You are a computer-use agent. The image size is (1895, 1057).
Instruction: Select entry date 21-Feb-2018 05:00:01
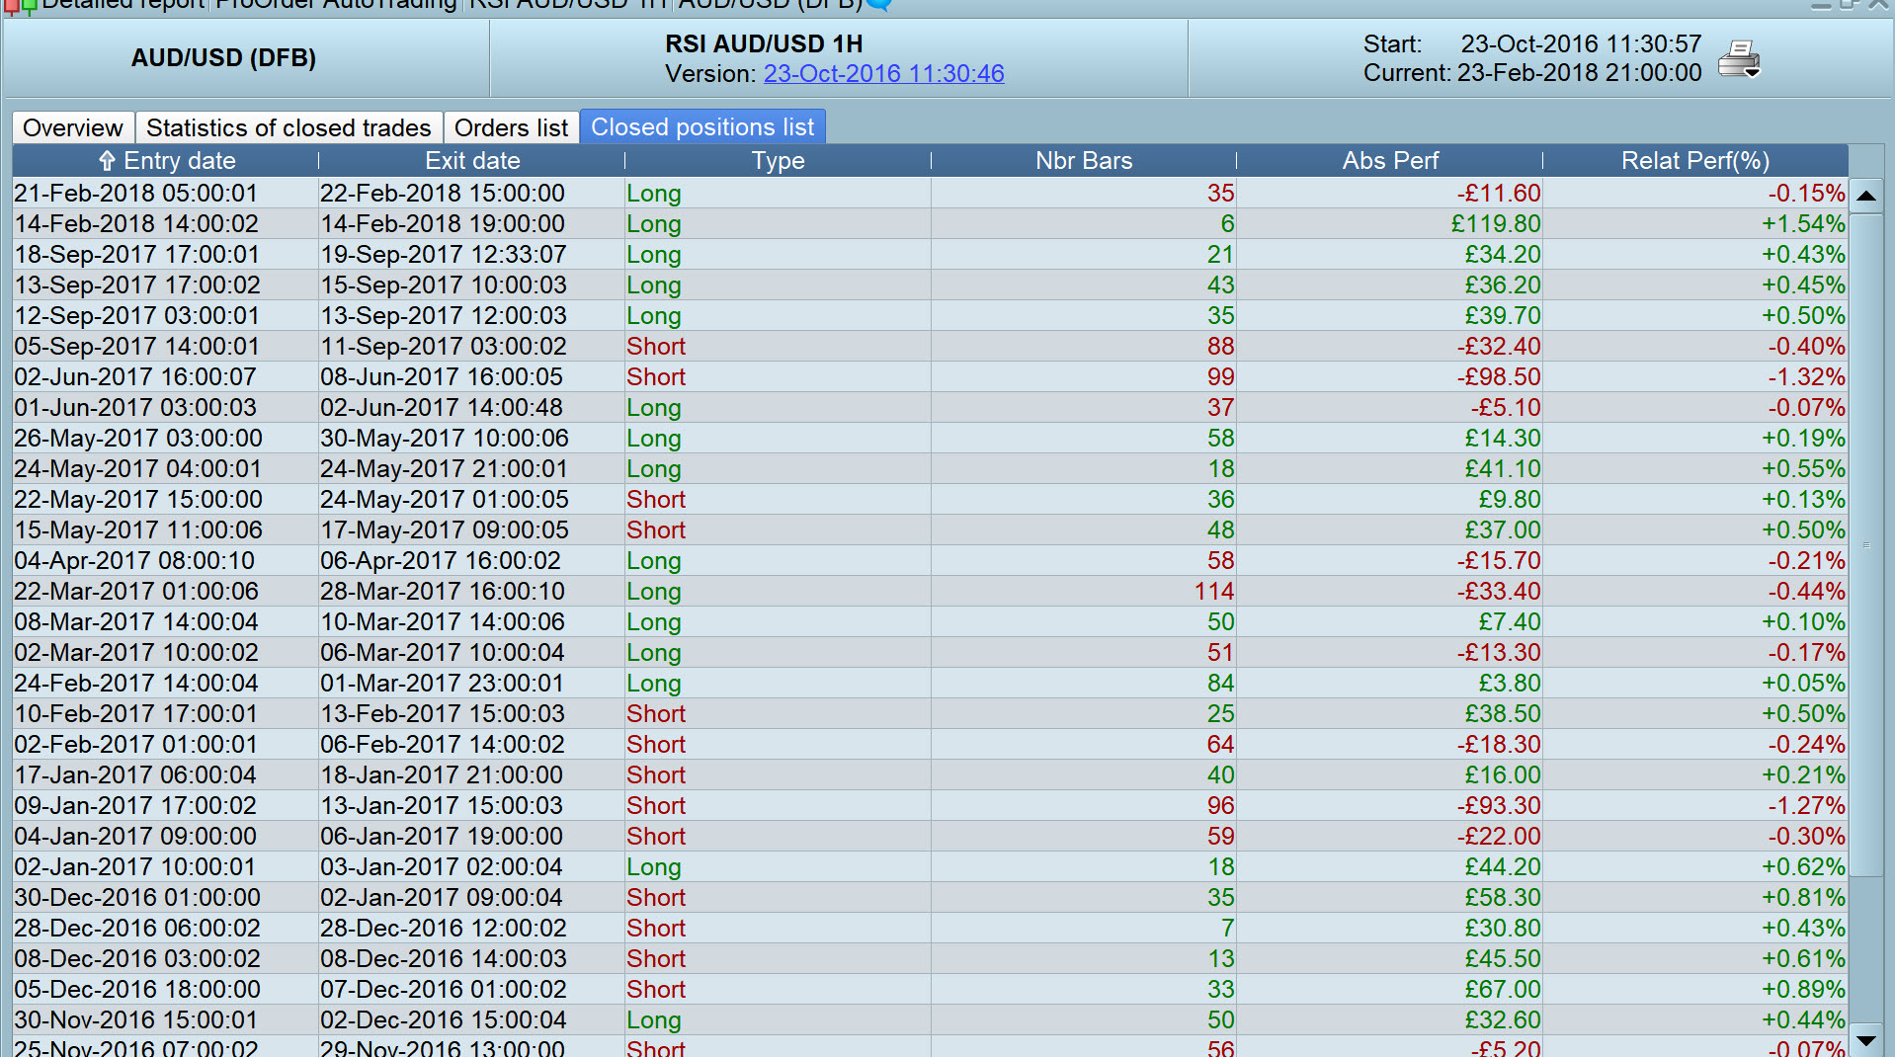(x=136, y=194)
